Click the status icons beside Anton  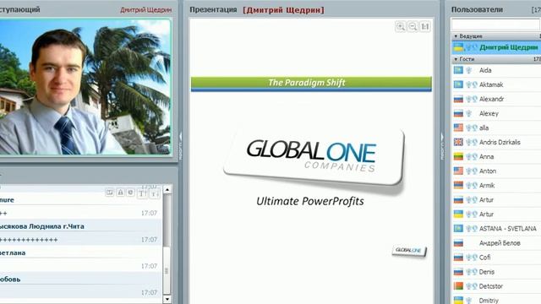coord(472,171)
